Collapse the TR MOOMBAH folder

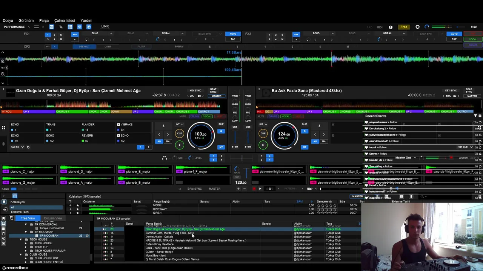[x=26, y=232]
